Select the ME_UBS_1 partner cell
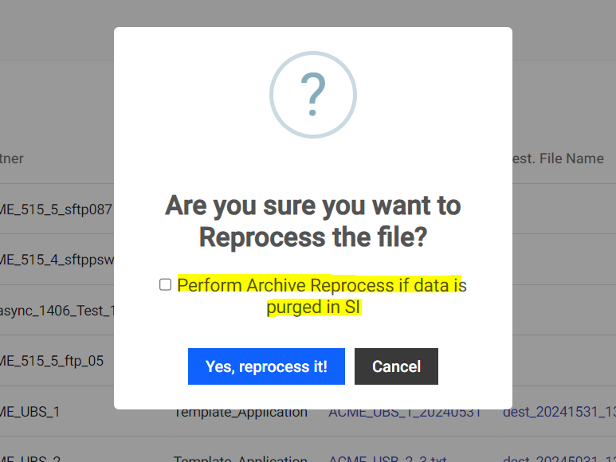 pyautogui.click(x=30, y=412)
